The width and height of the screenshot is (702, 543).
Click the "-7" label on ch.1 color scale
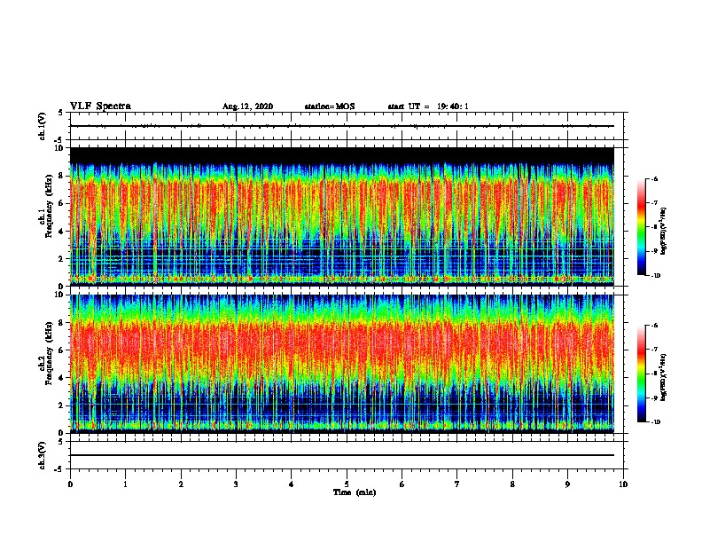coord(654,203)
